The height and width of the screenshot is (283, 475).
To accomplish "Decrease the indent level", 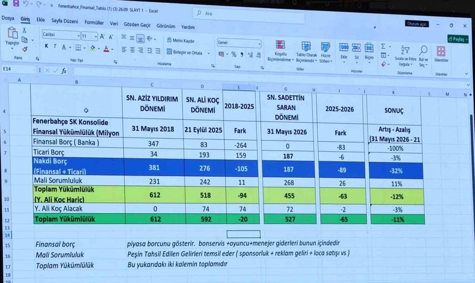I will [x=150, y=51].
